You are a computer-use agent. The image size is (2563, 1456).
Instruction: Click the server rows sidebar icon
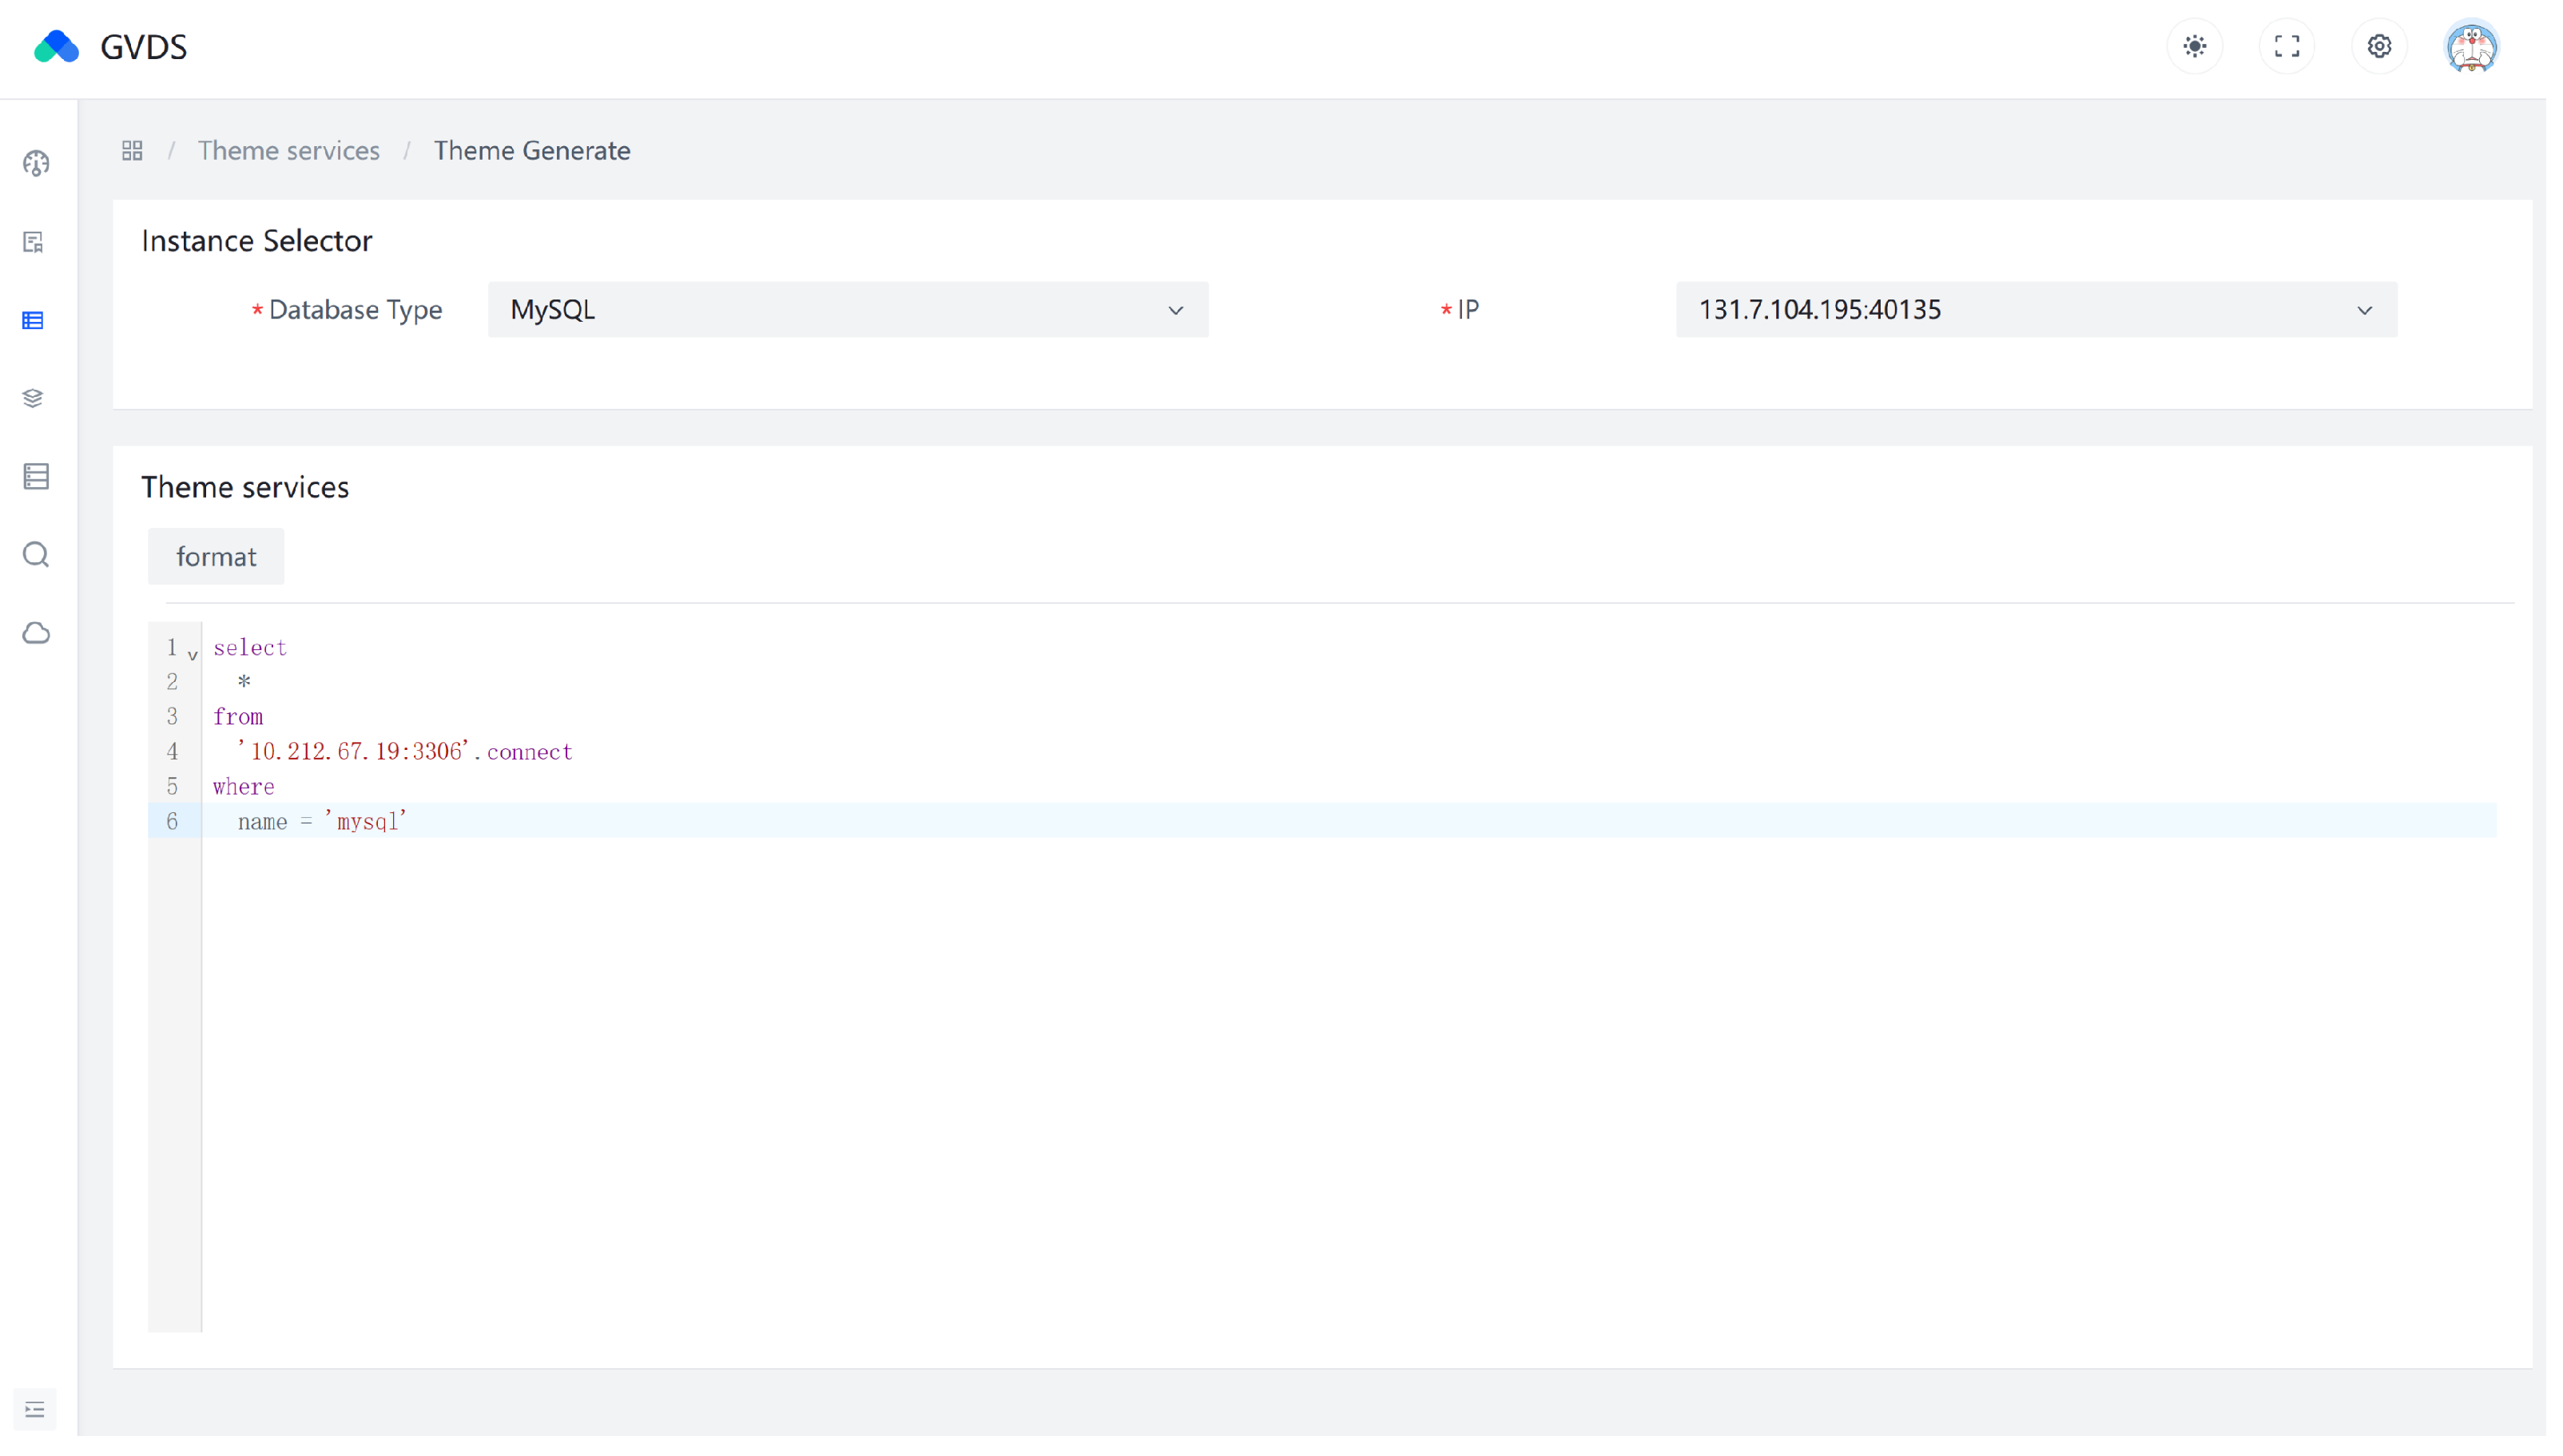(x=36, y=477)
